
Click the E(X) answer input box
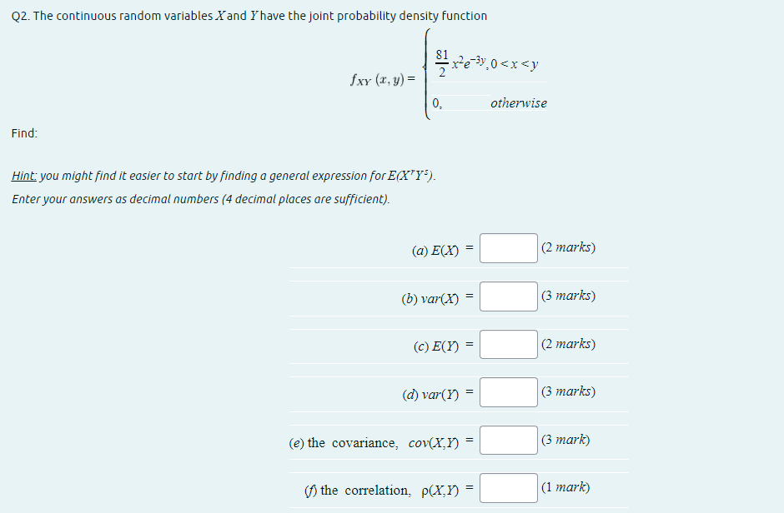(507, 247)
